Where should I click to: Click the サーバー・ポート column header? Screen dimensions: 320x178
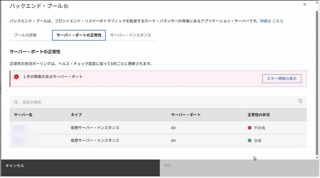(x=186, y=115)
